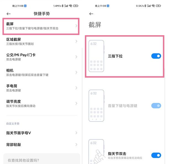Tap back arrow on 截屏 page
Image resolution: width=169 pixels, height=164 pixels.
click(91, 14)
